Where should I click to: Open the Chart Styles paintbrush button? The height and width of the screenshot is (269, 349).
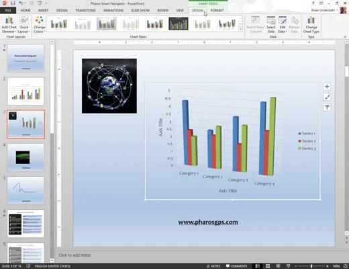tap(327, 97)
